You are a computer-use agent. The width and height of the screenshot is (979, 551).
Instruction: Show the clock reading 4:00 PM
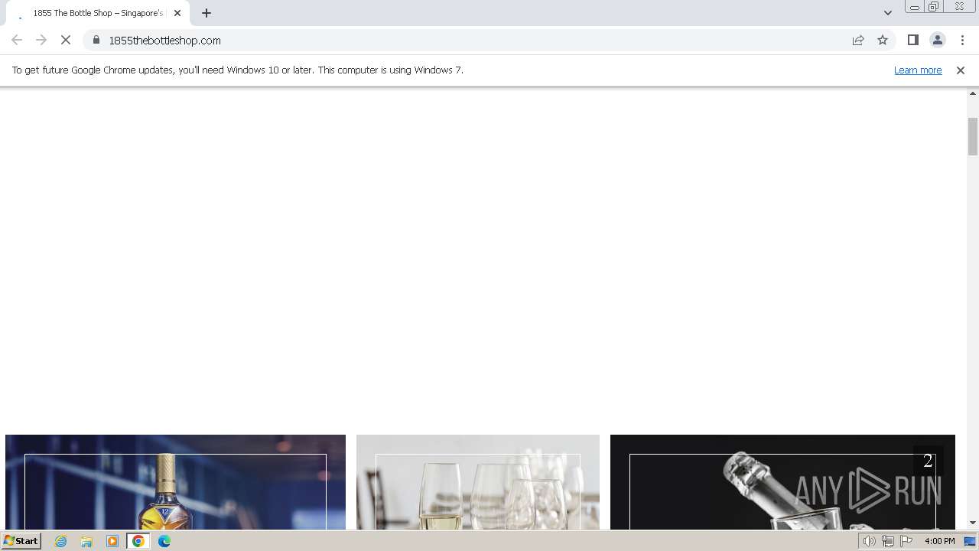point(940,541)
